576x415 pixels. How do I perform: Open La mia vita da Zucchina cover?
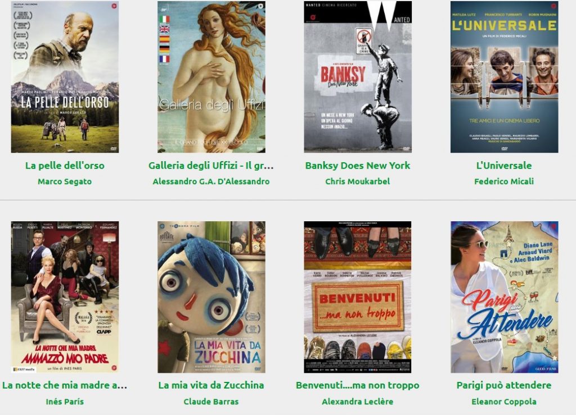point(211,297)
